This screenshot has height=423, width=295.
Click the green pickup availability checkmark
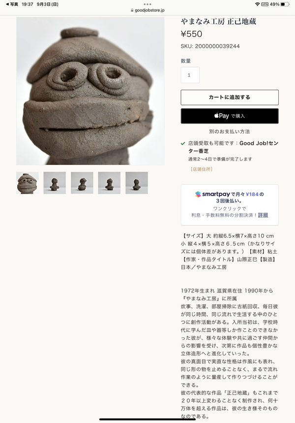[183, 143]
